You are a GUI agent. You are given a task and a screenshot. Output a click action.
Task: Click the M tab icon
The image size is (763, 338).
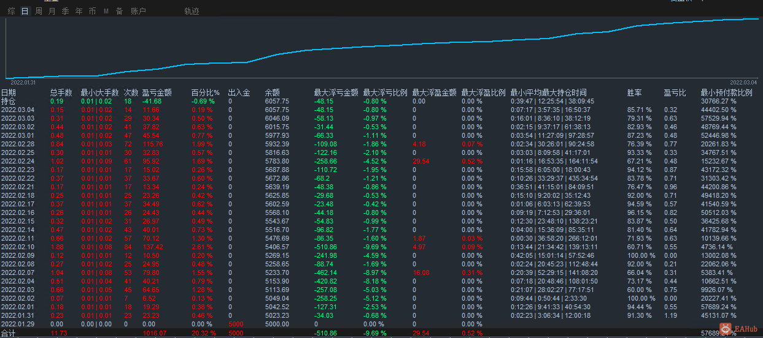(106, 11)
